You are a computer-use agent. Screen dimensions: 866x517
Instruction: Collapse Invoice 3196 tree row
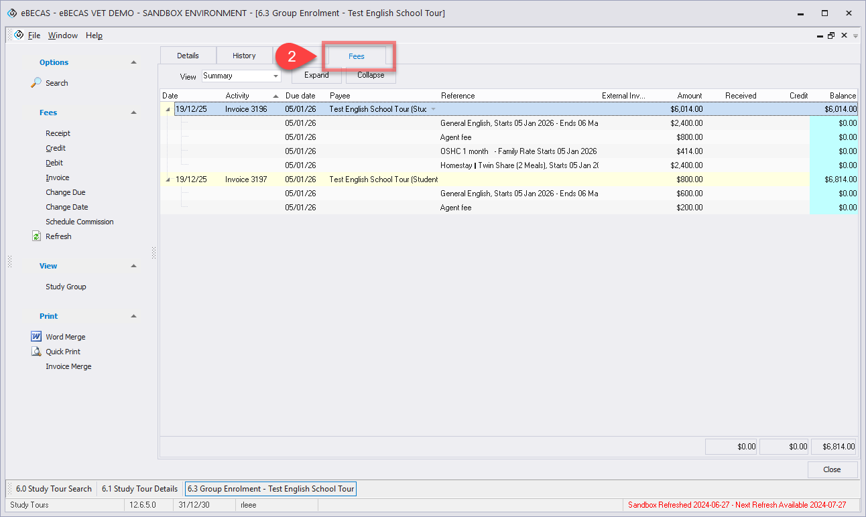coord(168,109)
